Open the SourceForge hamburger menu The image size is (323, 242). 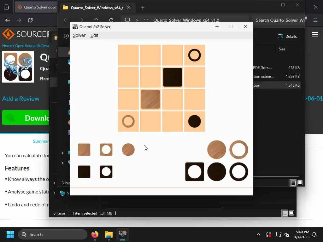(315, 35)
